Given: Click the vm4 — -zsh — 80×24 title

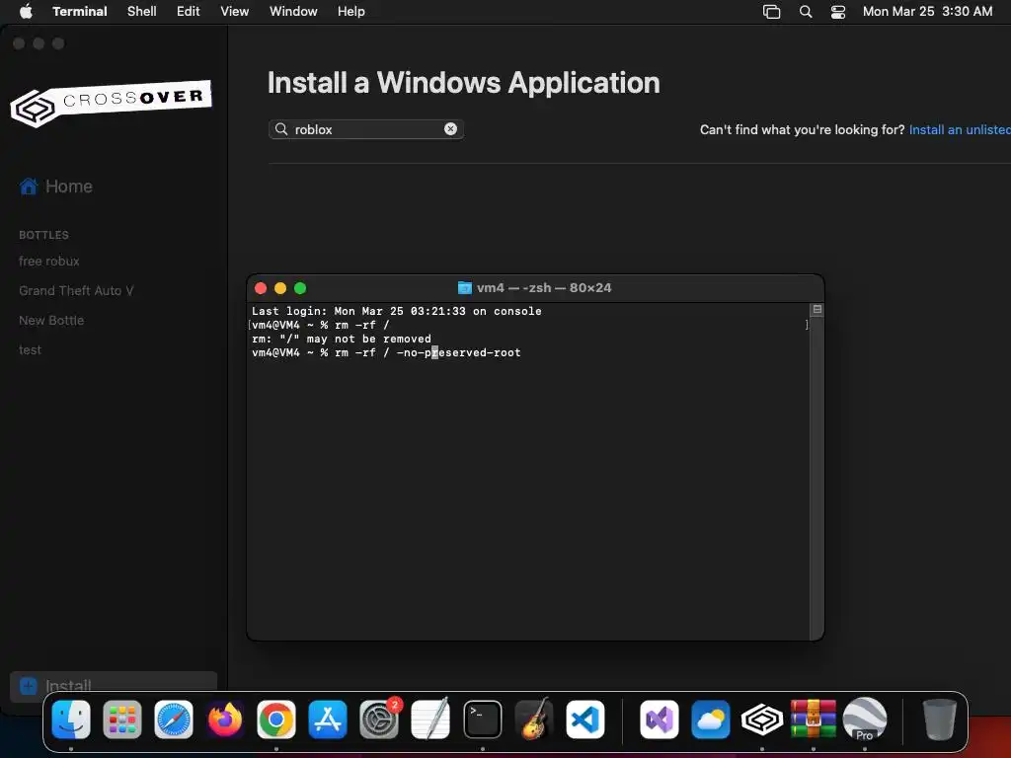Looking at the screenshot, I should [x=544, y=288].
